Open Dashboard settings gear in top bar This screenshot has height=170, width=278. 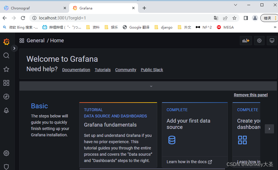click(x=259, y=41)
